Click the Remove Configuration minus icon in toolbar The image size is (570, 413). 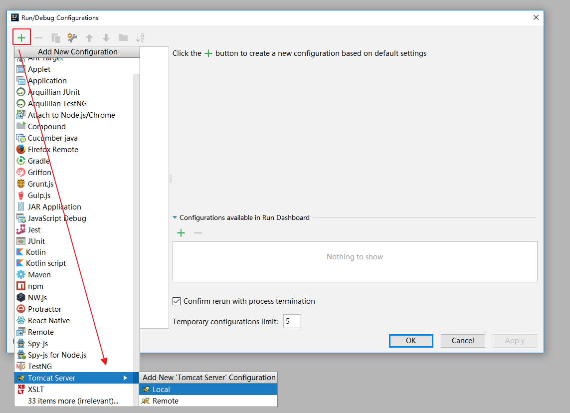38,38
